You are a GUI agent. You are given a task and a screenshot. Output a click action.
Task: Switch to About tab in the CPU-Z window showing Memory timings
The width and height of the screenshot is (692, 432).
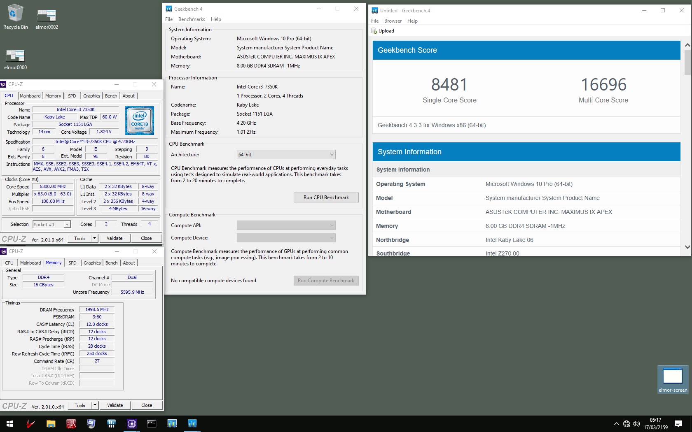pyautogui.click(x=129, y=263)
